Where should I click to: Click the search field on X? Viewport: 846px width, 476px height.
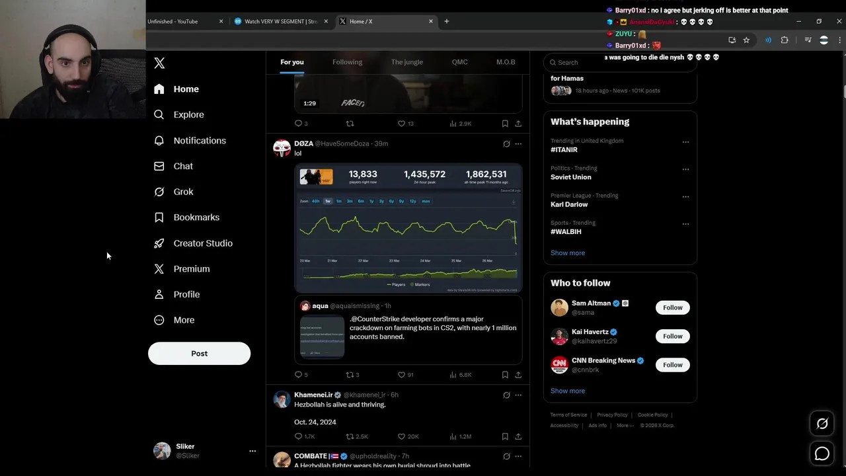(620, 62)
